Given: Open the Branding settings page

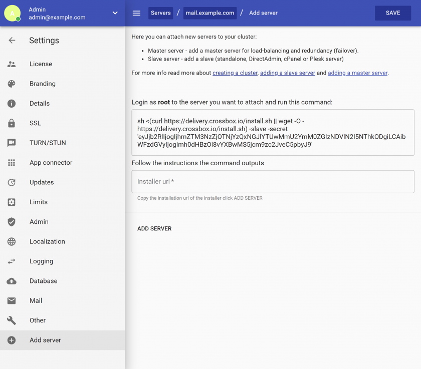Looking at the screenshot, I should (x=62, y=84).
